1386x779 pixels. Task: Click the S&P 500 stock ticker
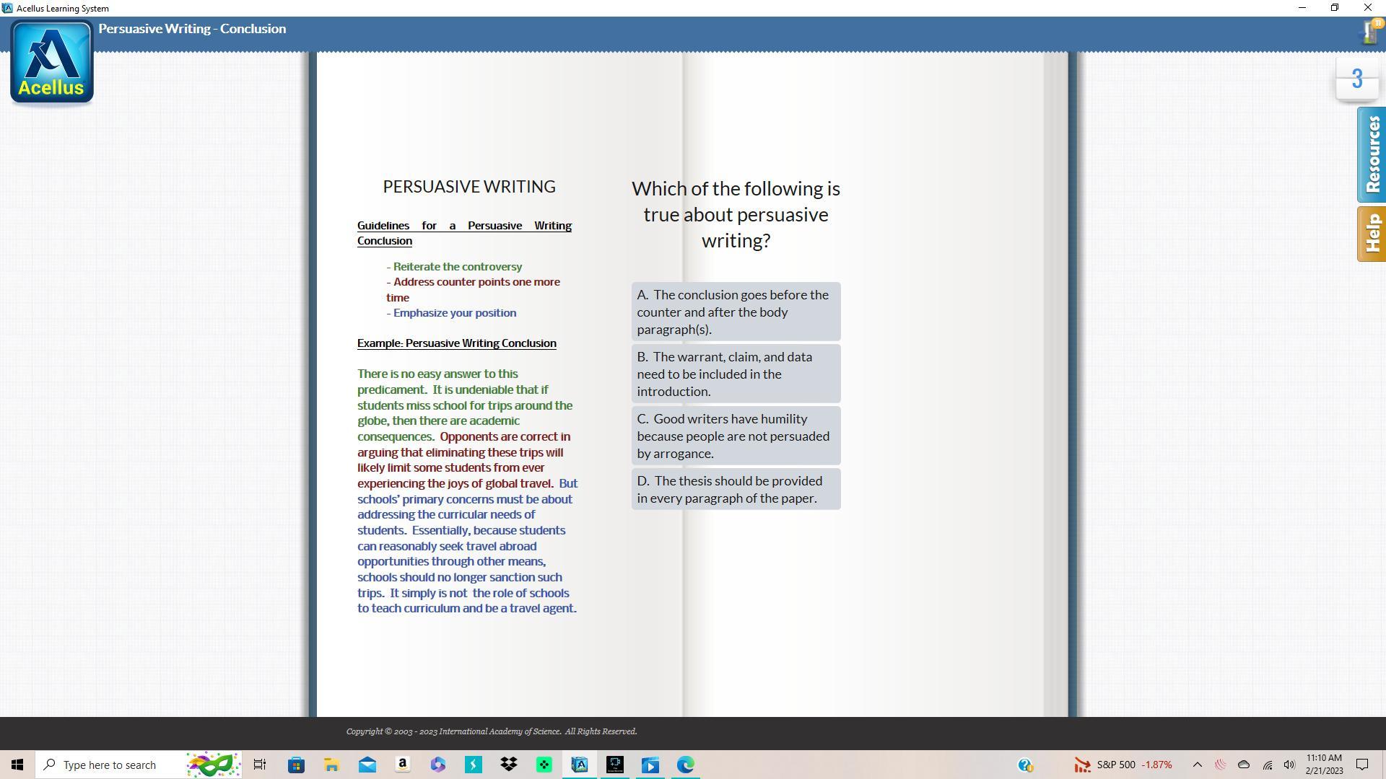pyautogui.click(x=1126, y=765)
